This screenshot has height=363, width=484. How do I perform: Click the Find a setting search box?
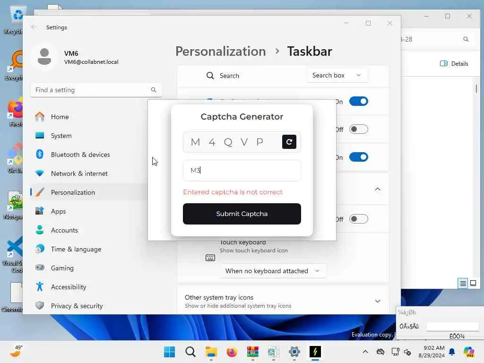pos(96,90)
